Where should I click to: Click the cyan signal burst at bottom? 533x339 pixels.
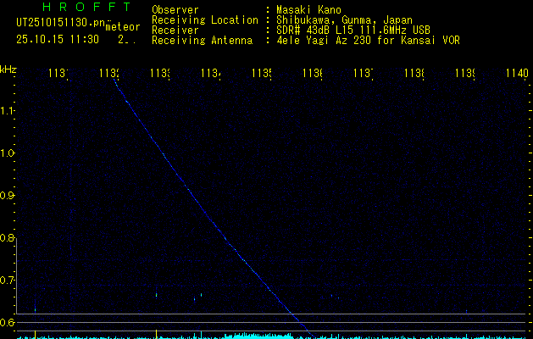pos(254,336)
